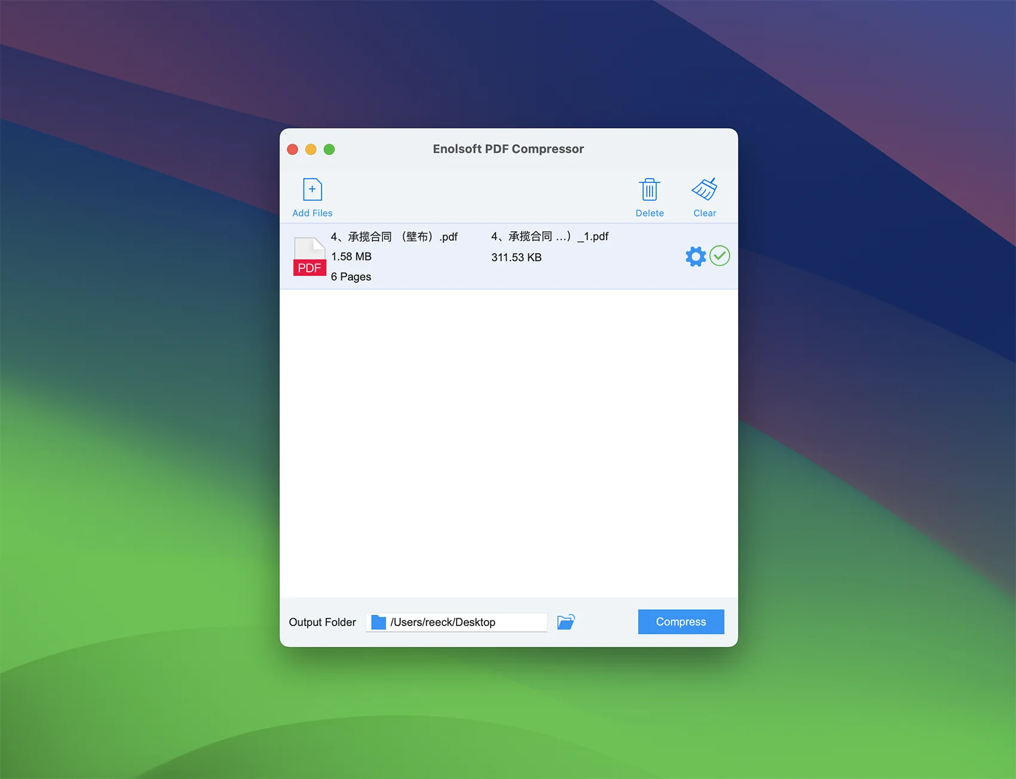1016x779 pixels.
Task: Click the Add Files icon
Action: pyautogui.click(x=312, y=189)
